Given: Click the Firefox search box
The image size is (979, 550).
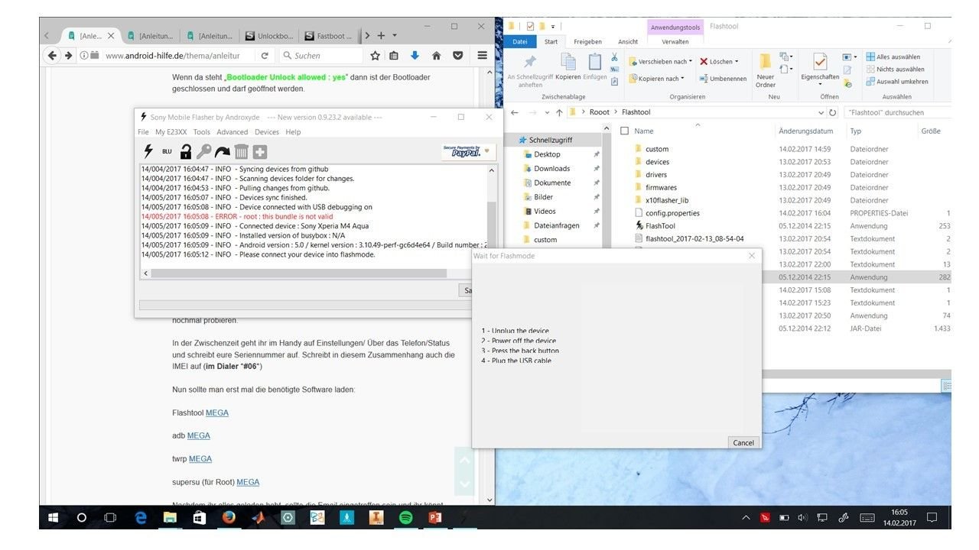Looking at the screenshot, I should point(320,56).
